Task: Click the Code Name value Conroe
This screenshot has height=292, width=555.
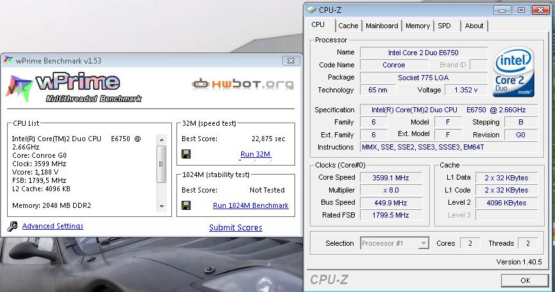Action: tap(394, 65)
